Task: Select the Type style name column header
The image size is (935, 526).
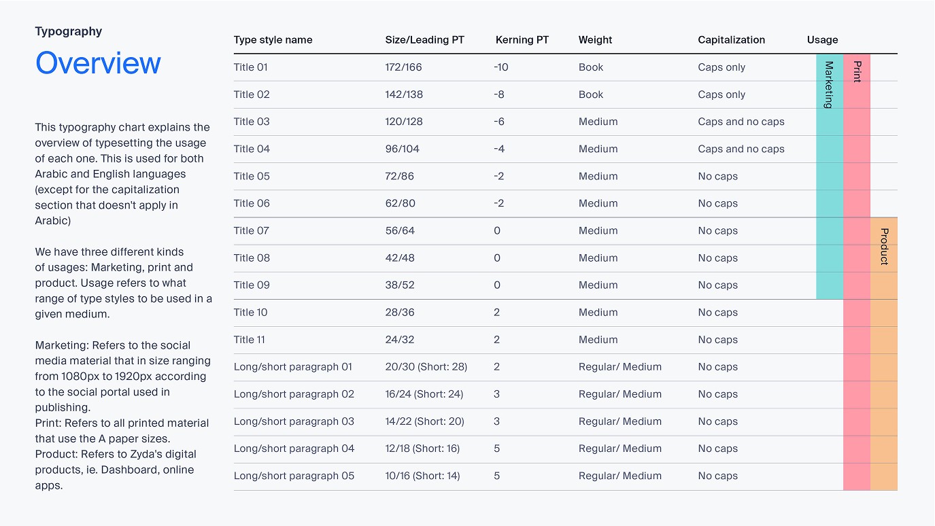Action: click(x=273, y=40)
